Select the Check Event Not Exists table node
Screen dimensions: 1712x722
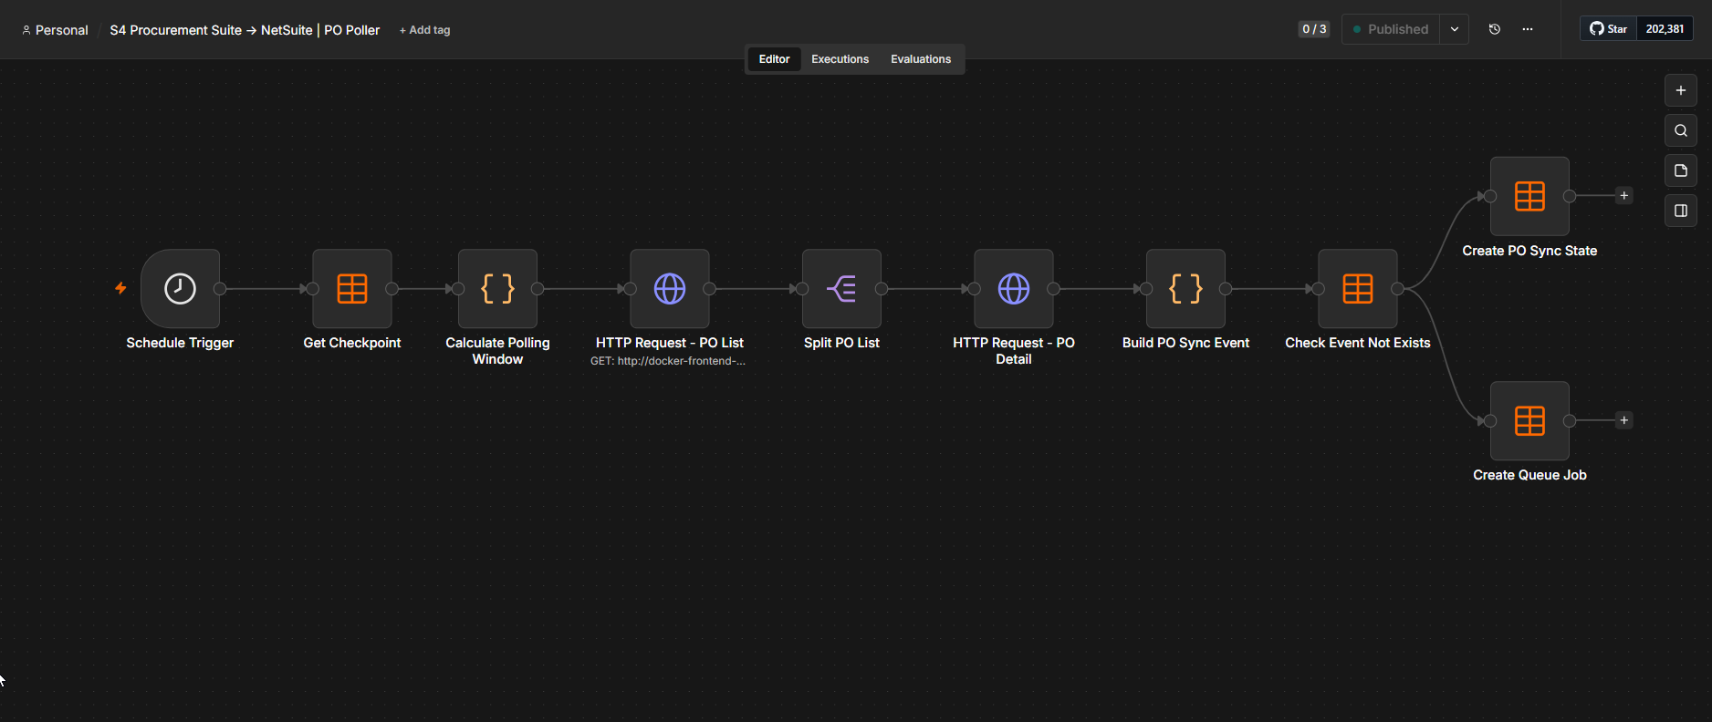1358,289
